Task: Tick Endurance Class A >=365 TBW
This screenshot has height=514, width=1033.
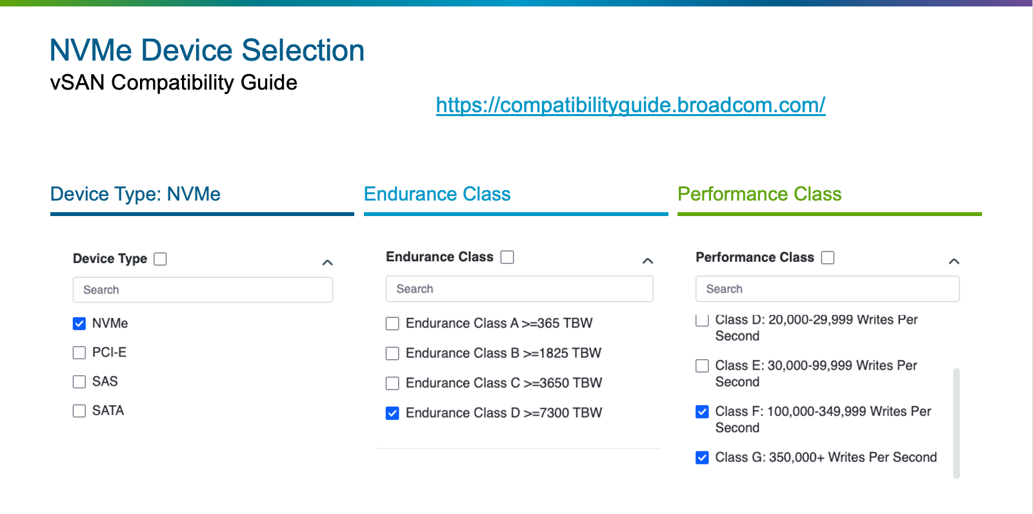Action: pyautogui.click(x=392, y=324)
